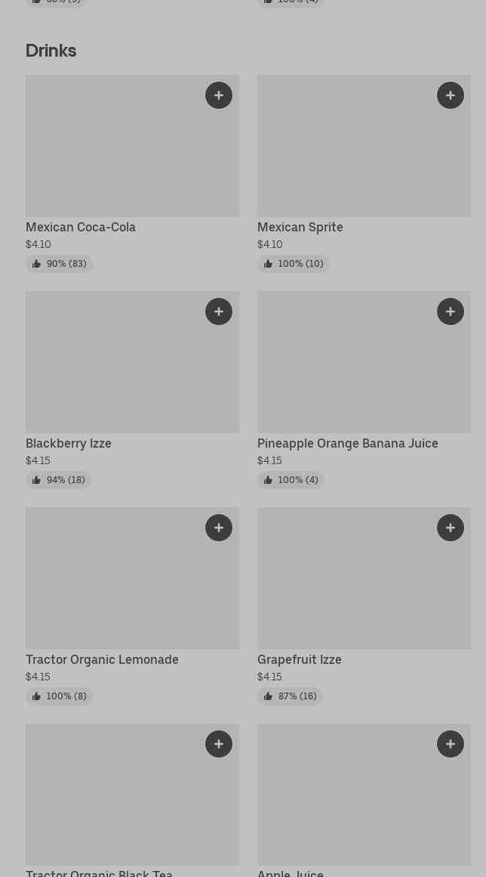Open Mexican Coca-Cola item name
The height and width of the screenshot is (877, 486).
pos(81,227)
